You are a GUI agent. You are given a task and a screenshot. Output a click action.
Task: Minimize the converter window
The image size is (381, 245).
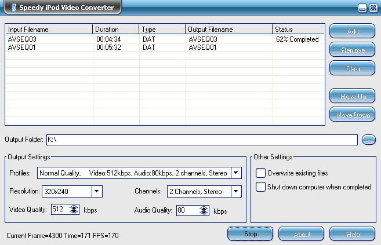[362, 8]
